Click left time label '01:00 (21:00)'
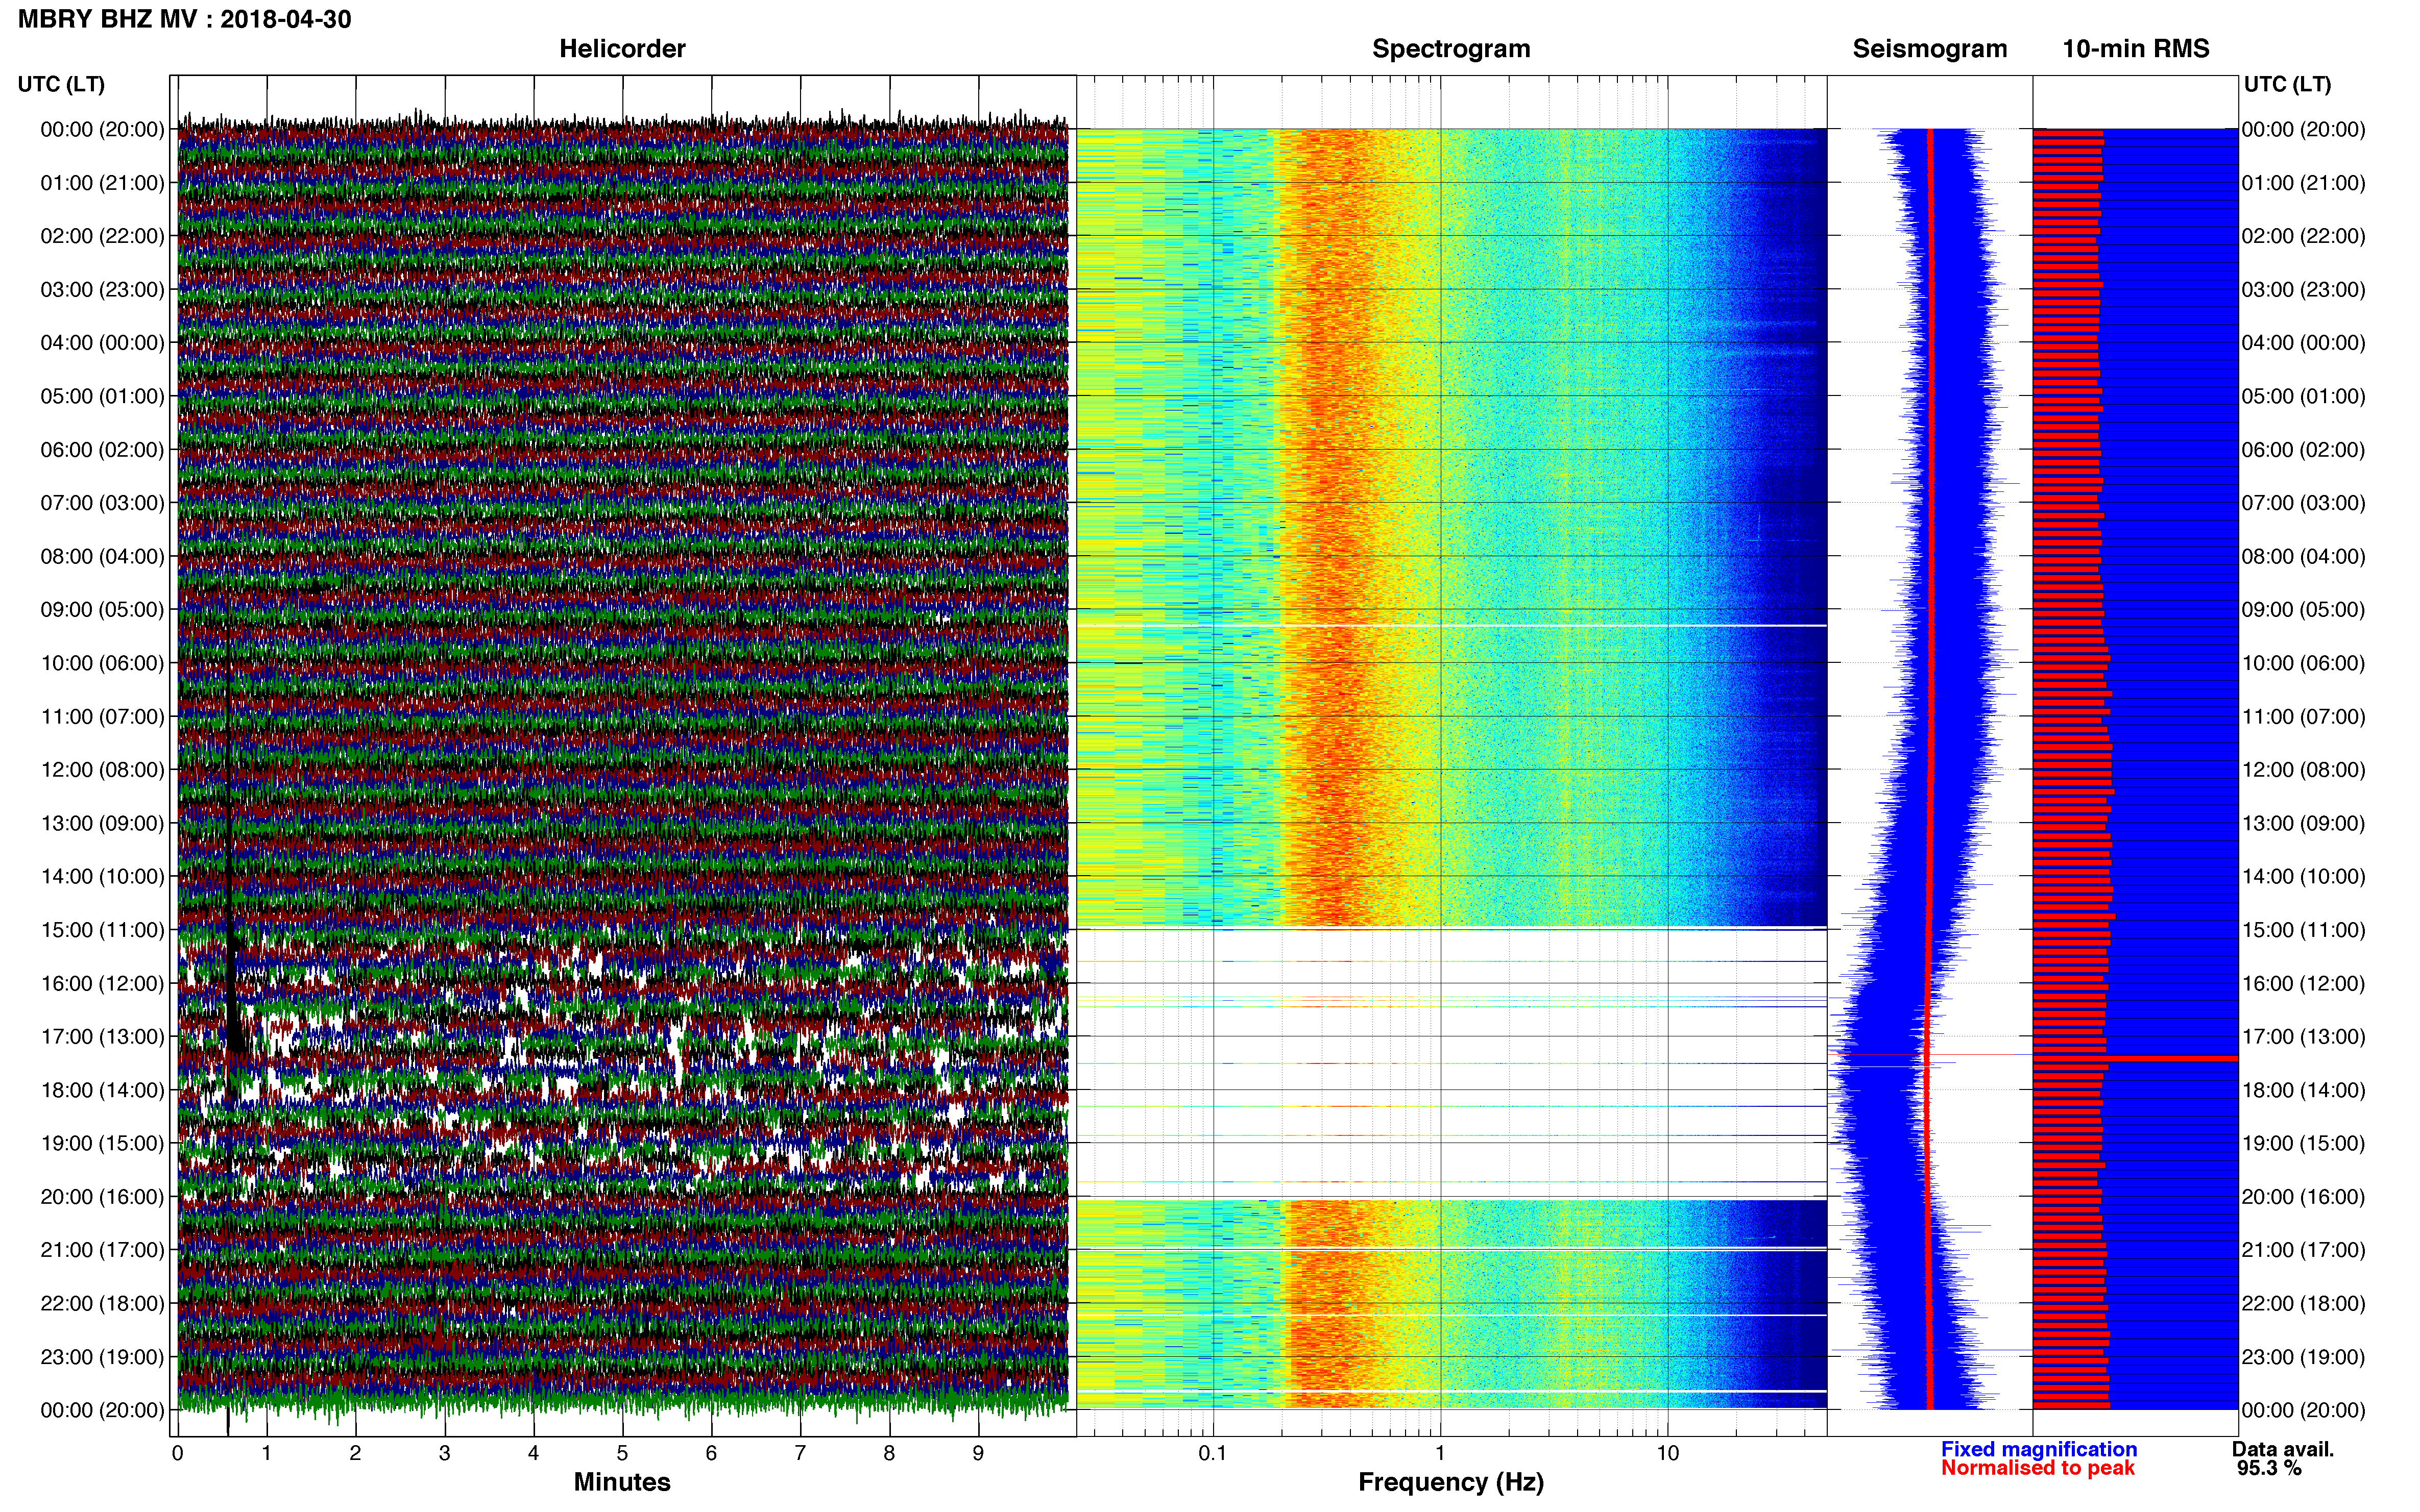Image resolution: width=2420 pixels, height=1512 pixels. click(102, 183)
